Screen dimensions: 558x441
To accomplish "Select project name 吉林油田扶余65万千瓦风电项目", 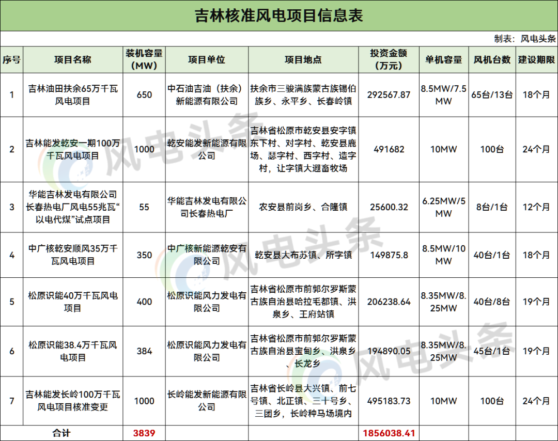I will pyautogui.click(x=73, y=95).
